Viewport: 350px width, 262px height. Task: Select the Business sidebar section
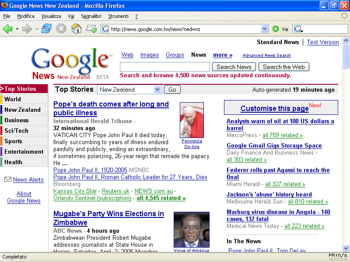24,120
